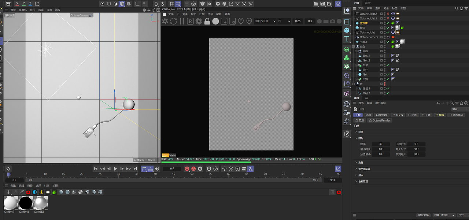
Task: Pause the Octane render
Action: [182, 21]
